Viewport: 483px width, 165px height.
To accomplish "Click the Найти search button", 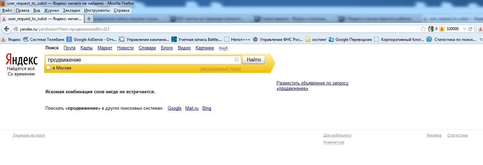I will coord(254,60).
